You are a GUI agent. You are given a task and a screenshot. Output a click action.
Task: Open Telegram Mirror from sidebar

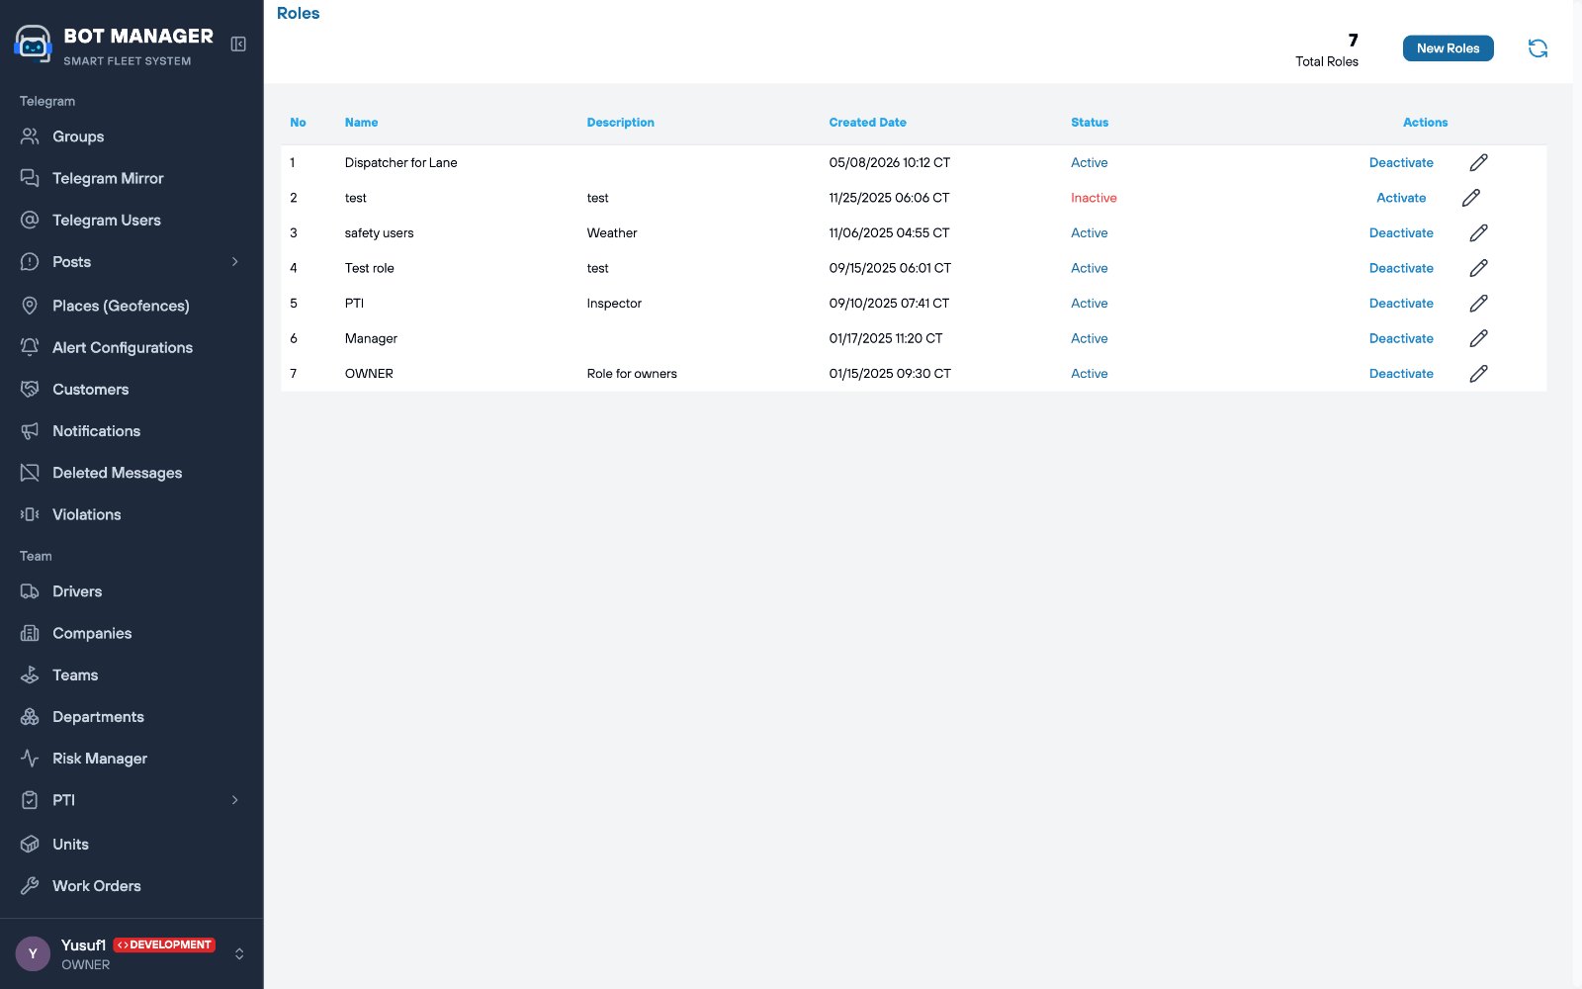pos(132,178)
